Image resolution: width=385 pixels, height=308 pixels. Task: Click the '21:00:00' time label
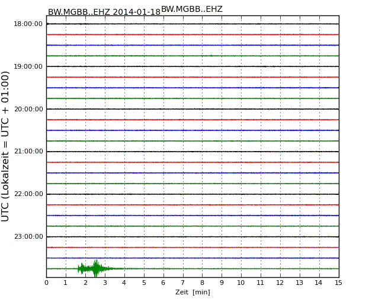click(x=29, y=151)
